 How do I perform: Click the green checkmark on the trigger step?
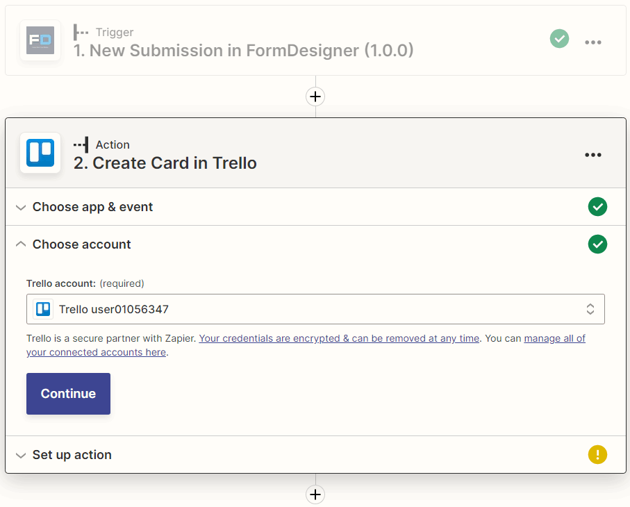tap(559, 39)
